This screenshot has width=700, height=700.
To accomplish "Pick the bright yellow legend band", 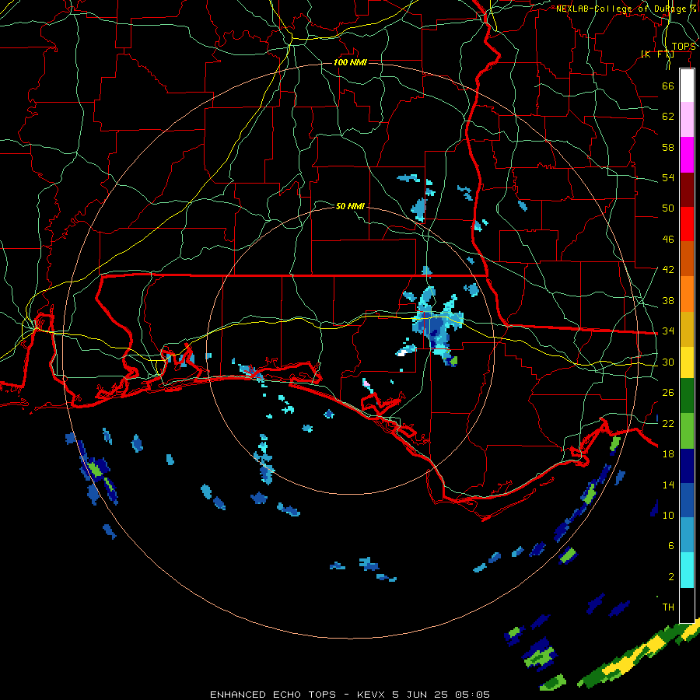I will coord(687,362).
